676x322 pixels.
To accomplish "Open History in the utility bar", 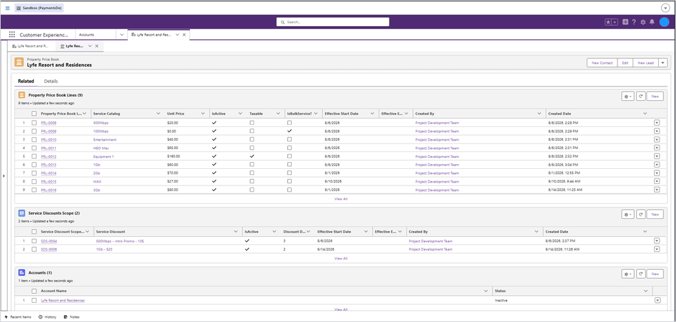I will (x=47, y=317).
